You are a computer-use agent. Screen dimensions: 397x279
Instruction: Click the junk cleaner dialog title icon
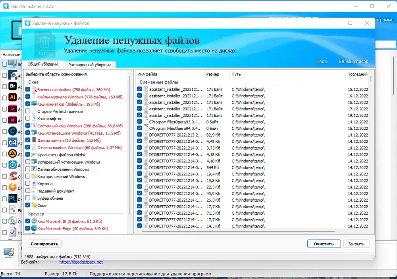click(27, 23)
